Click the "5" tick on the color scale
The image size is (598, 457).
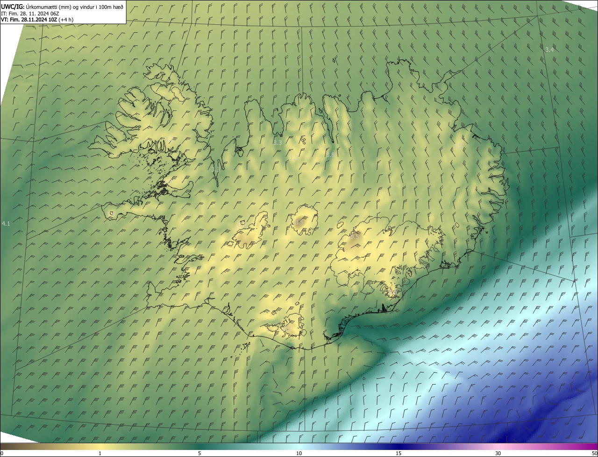tap(199, 453)
